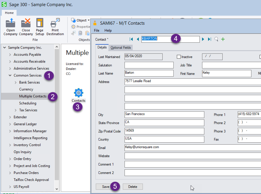Collapse Common Services
The image size is (261, 194).
pos(10,76)
